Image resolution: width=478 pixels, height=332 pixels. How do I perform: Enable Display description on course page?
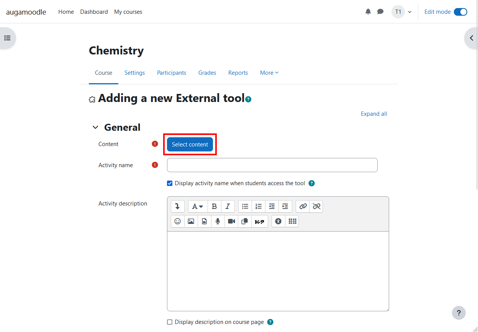coord(170,322)
